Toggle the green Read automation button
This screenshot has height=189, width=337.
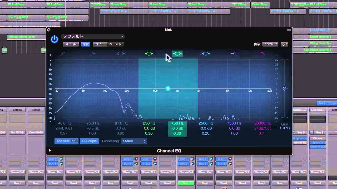[x=186, y=183]
